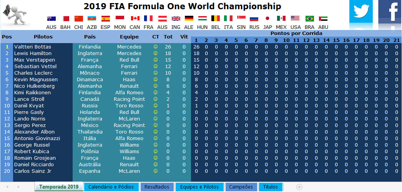Click the Abu Dhabi flag above ABU

(x=323, y=18)
